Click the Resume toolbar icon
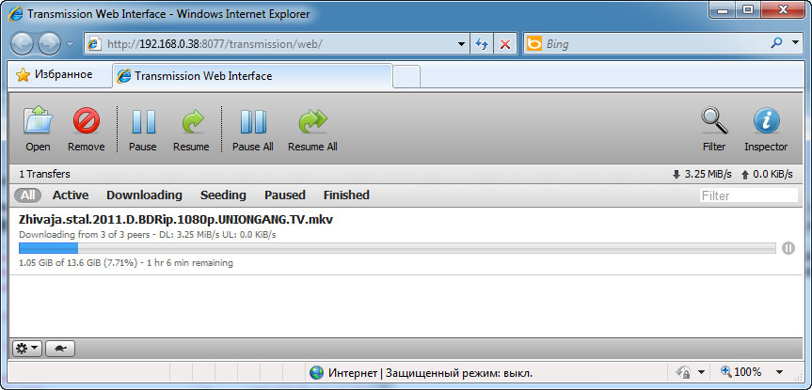The height and width of the screenshot is (390, 812). [x=192, y=121]
